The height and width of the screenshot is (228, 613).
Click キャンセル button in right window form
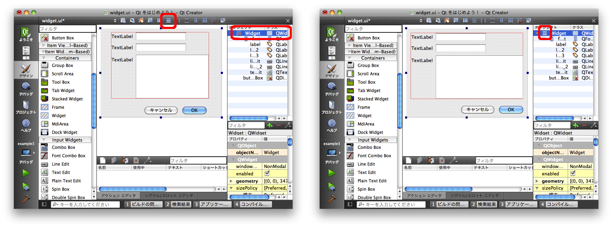click(x=477, y=109)
